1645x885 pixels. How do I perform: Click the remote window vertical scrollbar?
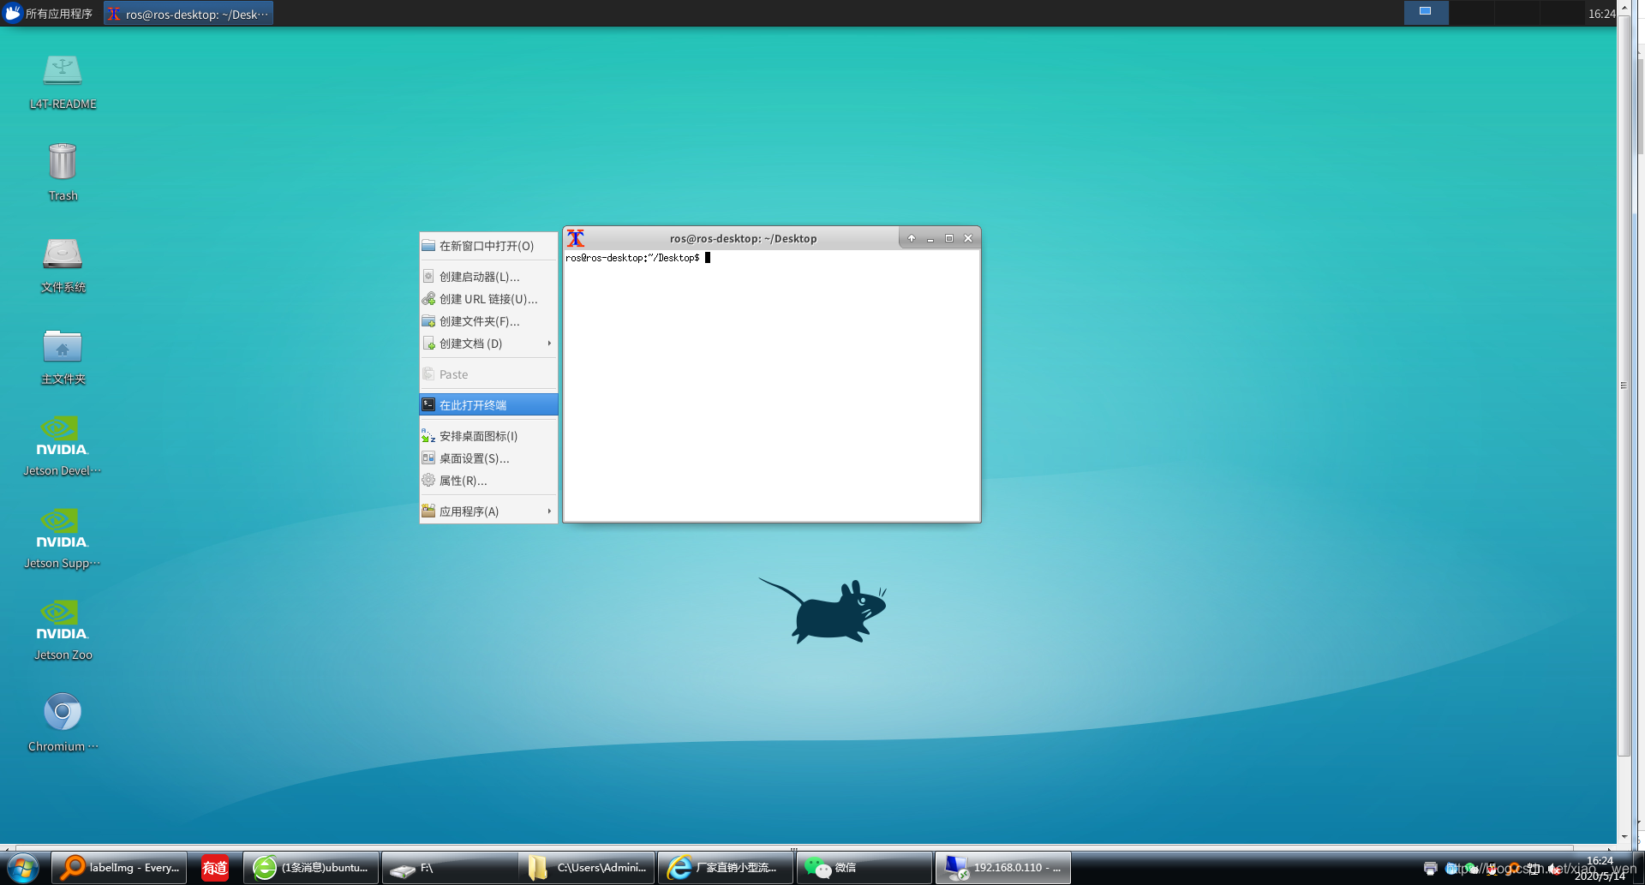(1624, 386)
